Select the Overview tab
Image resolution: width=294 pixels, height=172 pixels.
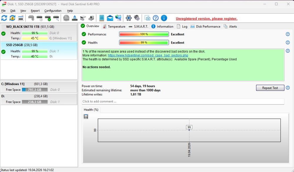tap(90, 26)
